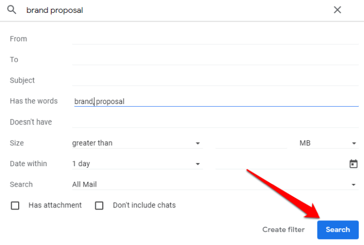This screenshot has width=364, height=245.
Task: Tick the Don't include chats checkbox
Action: tap(99, 205)
